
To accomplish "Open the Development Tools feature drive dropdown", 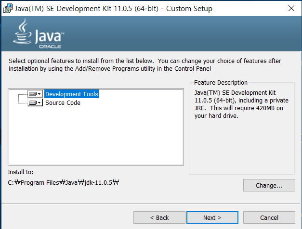I will [35, 94].
